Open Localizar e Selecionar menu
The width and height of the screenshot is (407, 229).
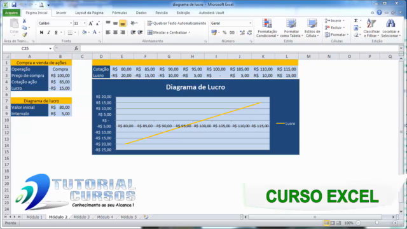pos(390,28)
